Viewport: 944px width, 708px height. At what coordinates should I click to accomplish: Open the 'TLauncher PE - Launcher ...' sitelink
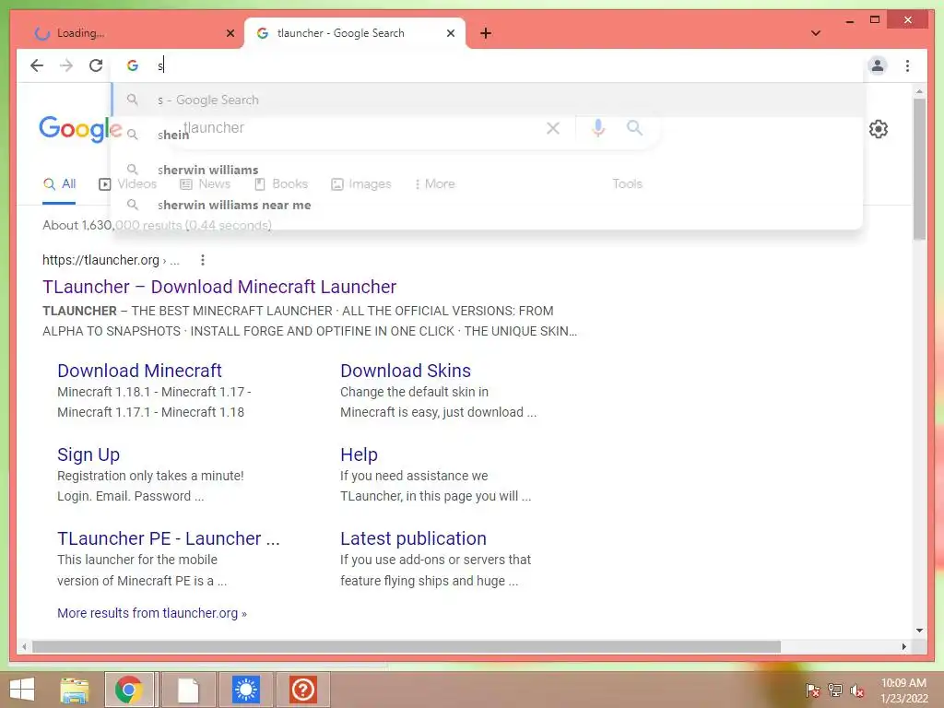click(169, 538)
